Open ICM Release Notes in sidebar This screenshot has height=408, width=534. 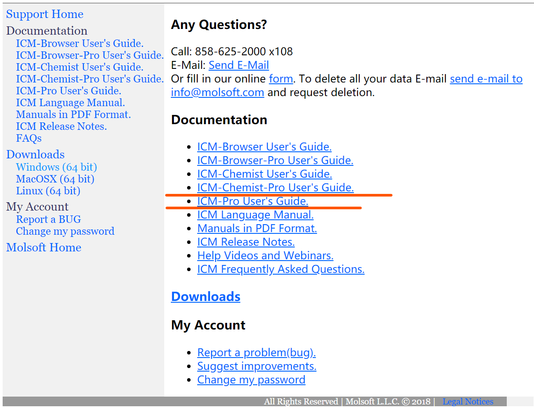tap(61, 126)
